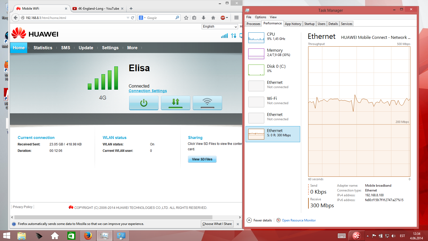Dismiss the Firefox data notification bar
This screenshot has height=241, width=428.
point(238,224)
